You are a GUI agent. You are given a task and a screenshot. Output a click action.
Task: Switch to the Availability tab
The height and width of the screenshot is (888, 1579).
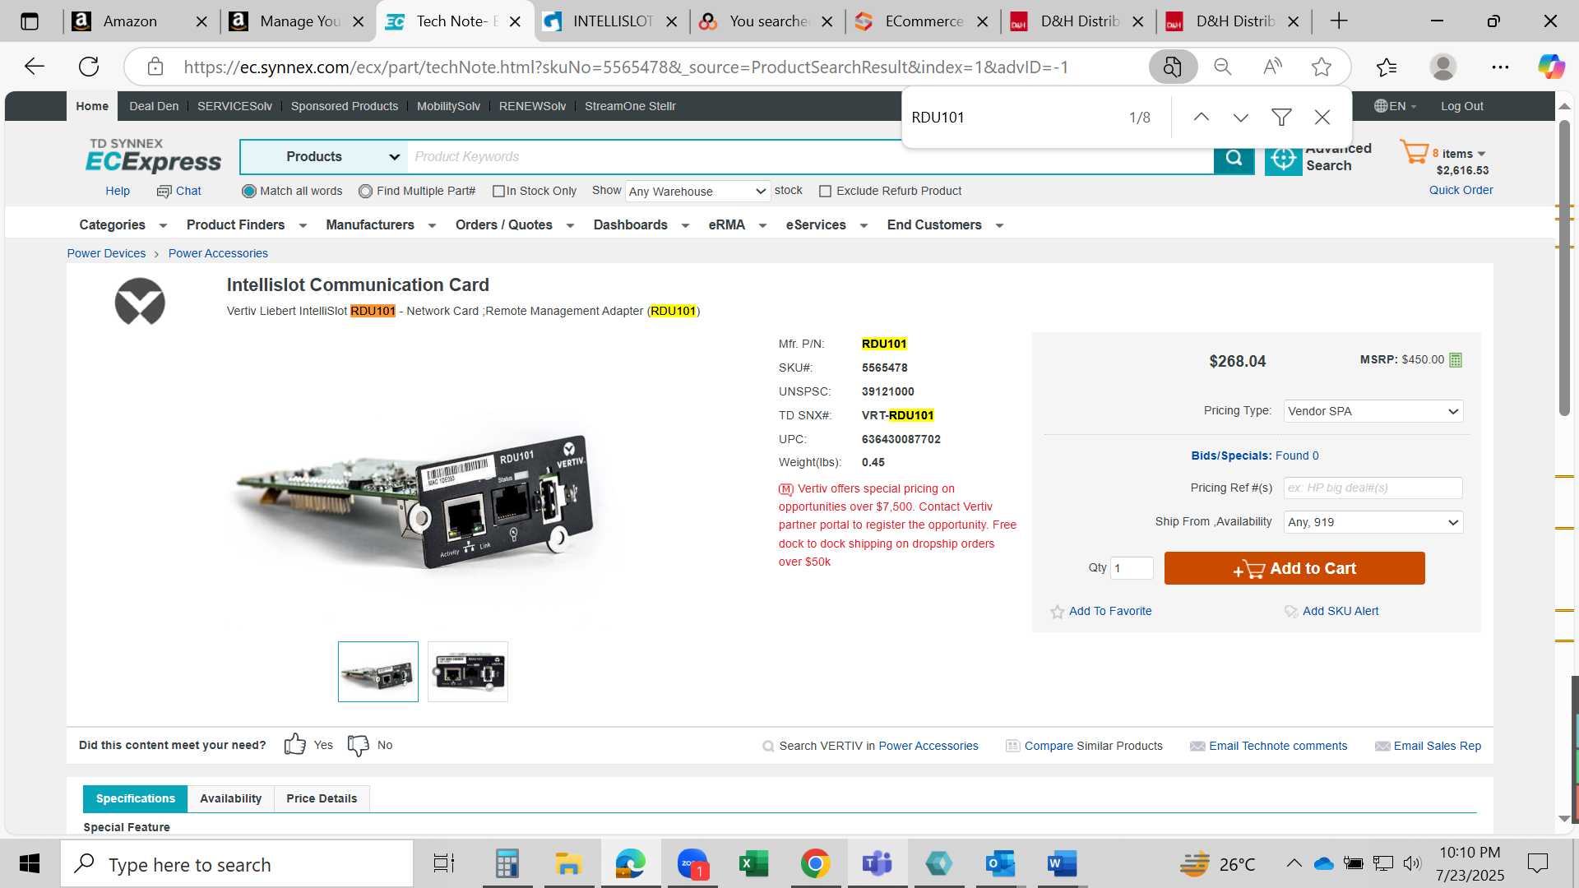pos(231,798)
